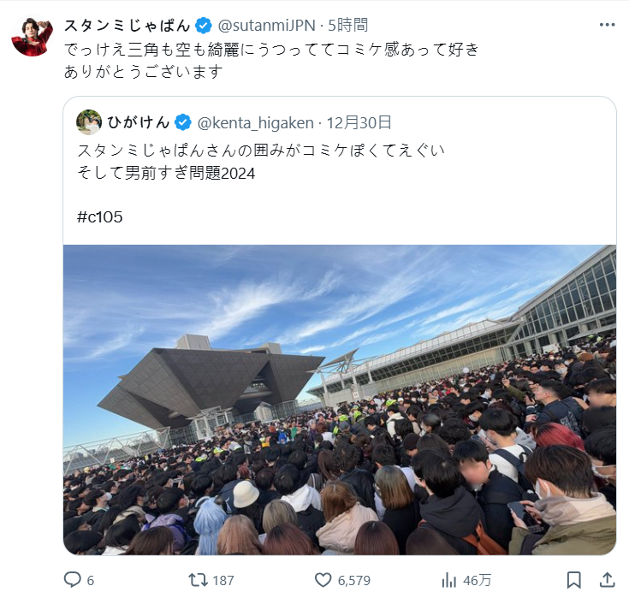
Task: Bookmark this post
Action: pyautogui.click(x=573, y=580)
